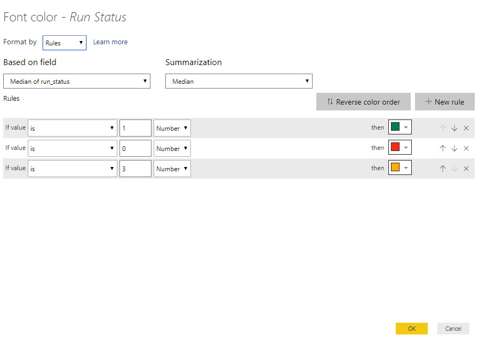Move the value 3 rule up
This screenshot has height=343, width=479.
tap(443, 169)
